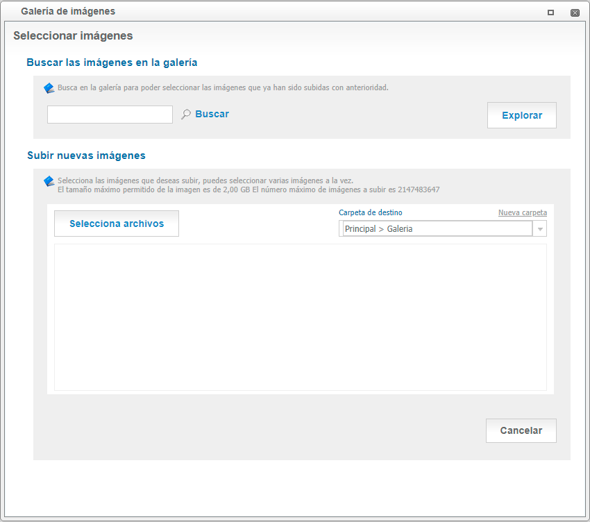This screenshot has height=522, width=590.
Task: Click the Galería de imágenes title bar
Action: (278, 12)
